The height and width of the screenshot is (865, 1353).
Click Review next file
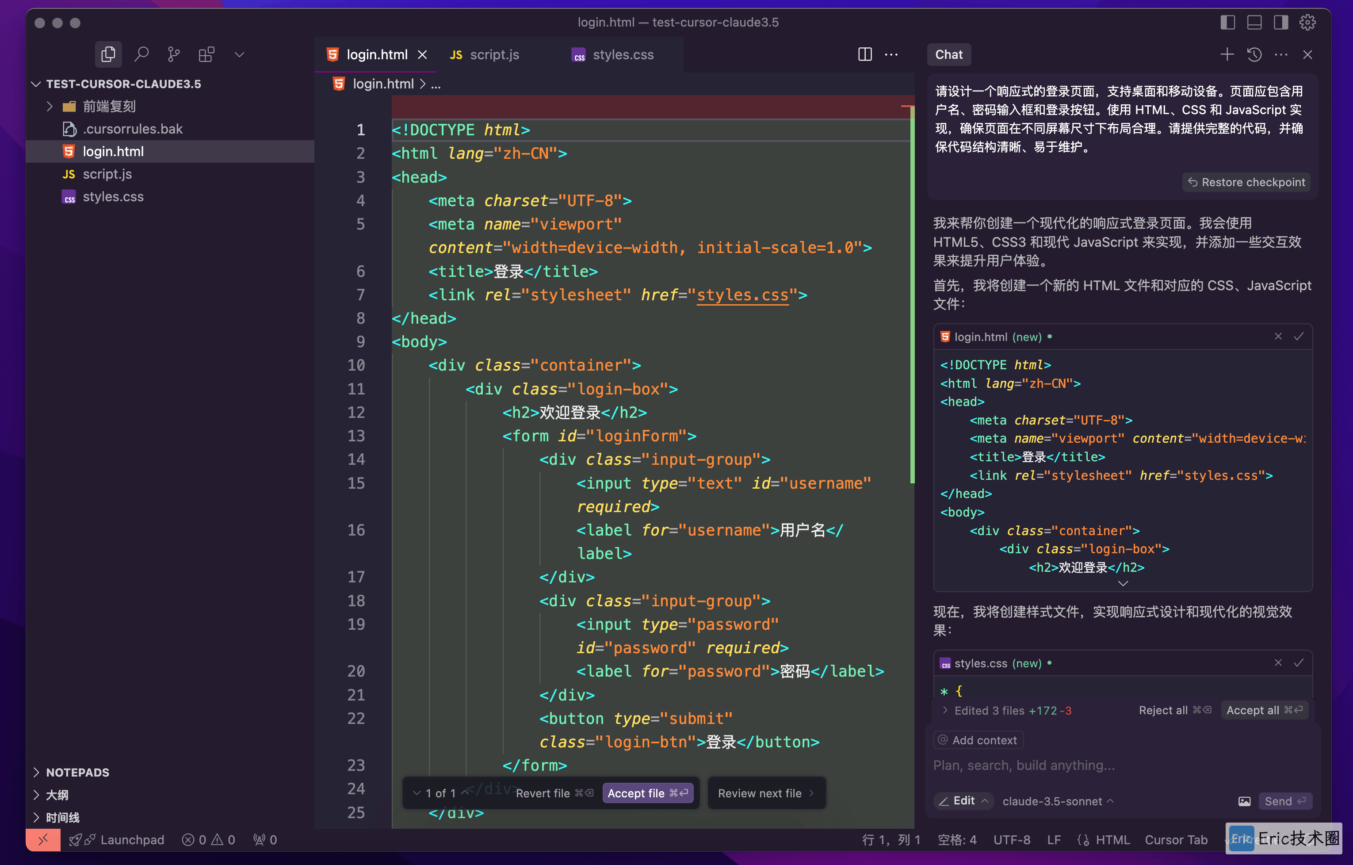tap(766, 792)
